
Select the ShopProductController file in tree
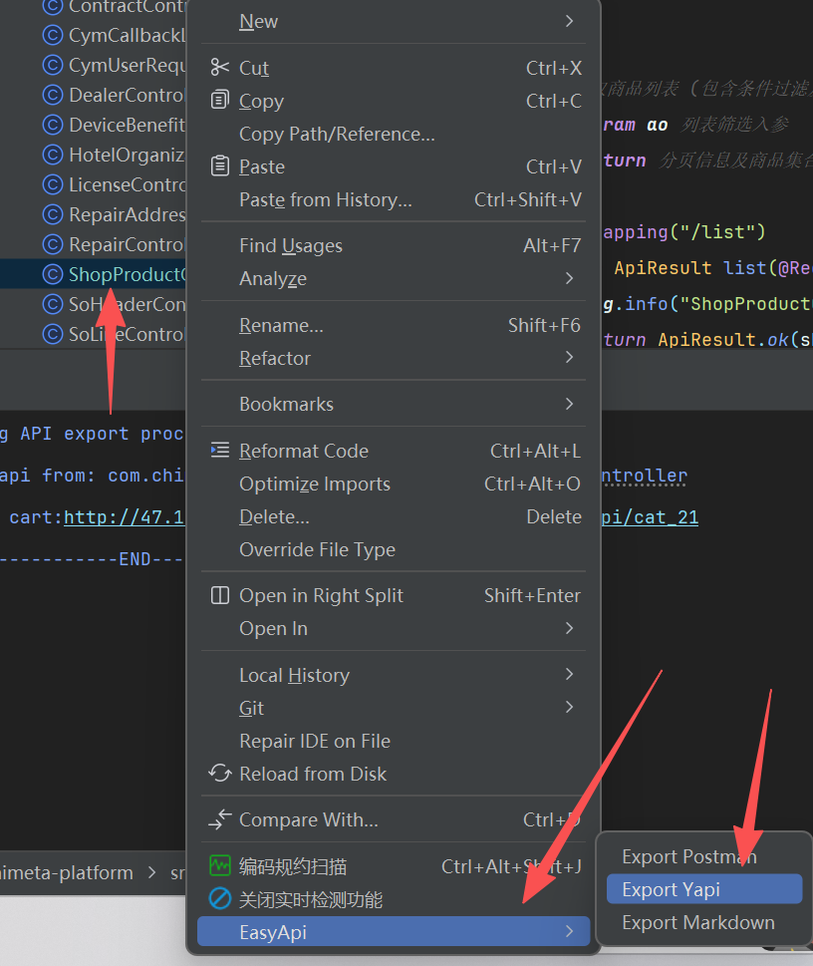coord(127,274)
